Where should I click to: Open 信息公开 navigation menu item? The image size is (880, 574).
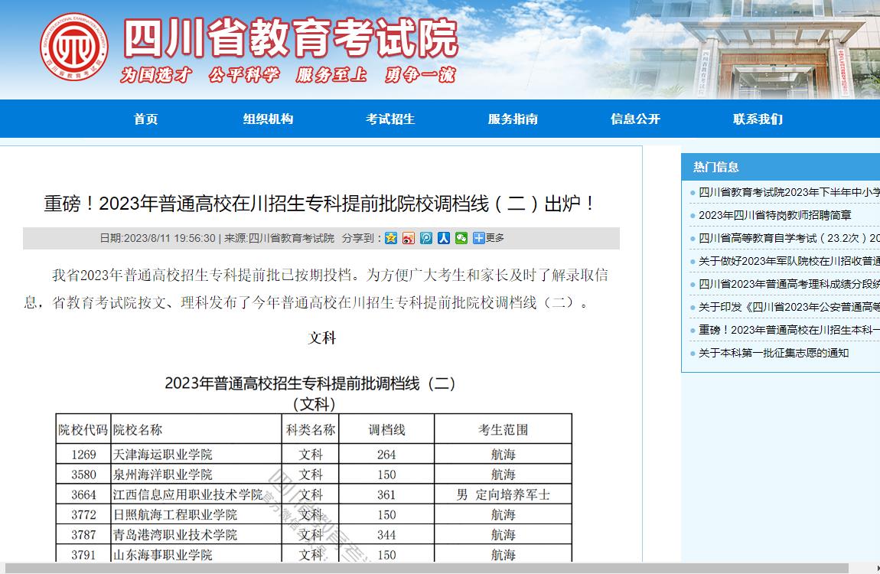tap(635, 119)
